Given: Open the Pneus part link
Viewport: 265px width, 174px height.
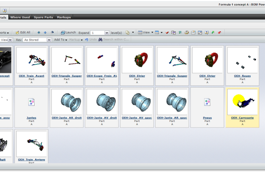Looking at the screenshot, I should (x=207, y=118).
